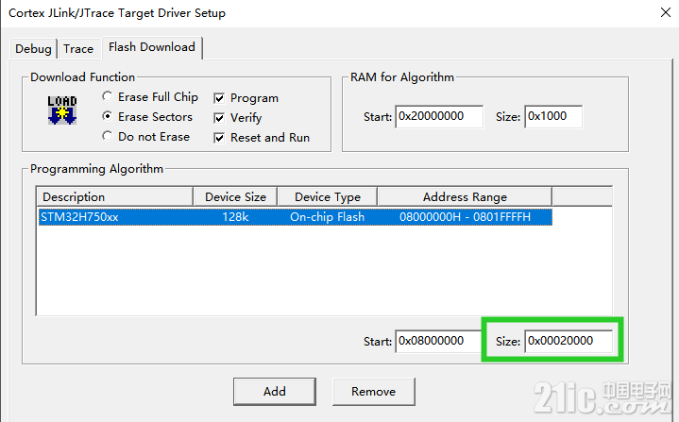Click the Description column header
This screenshot has width=679, height=422.
click(x=115, y=197)
